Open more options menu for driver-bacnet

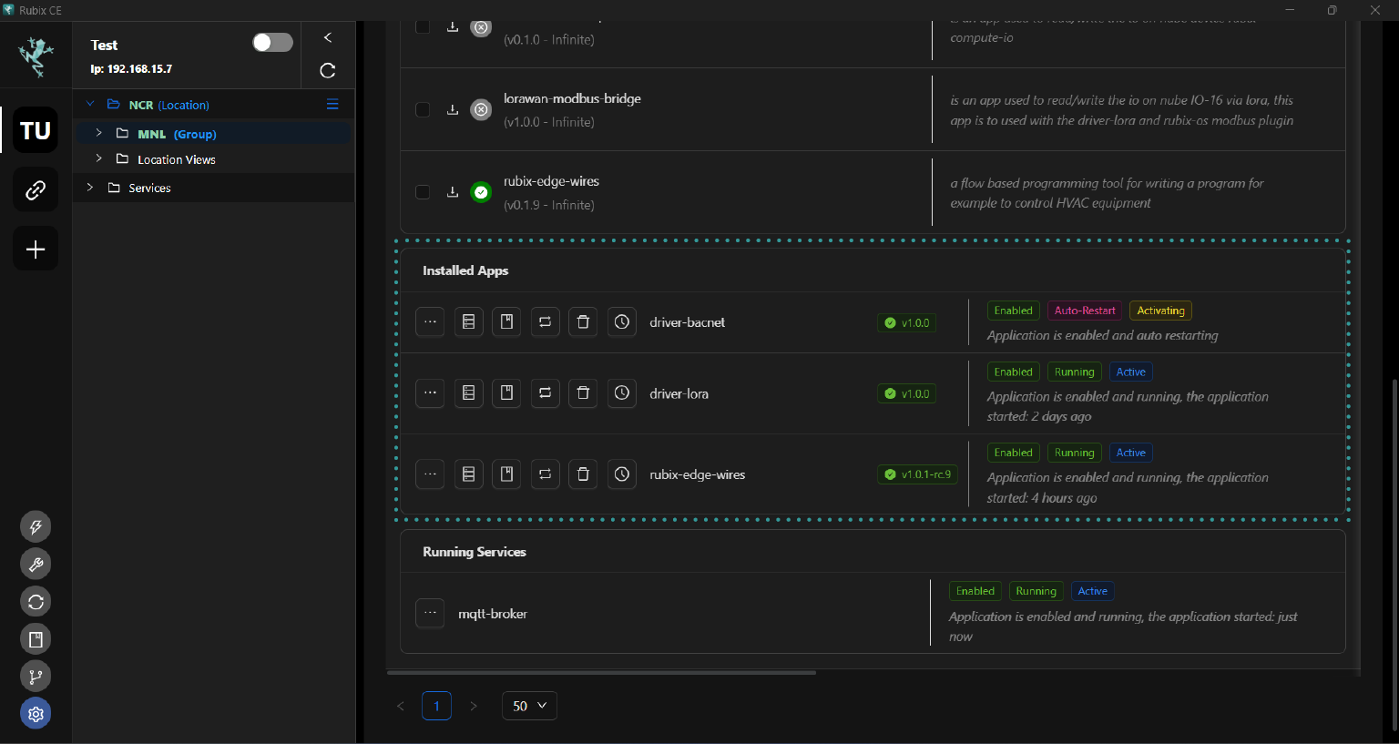pos(430,321)
